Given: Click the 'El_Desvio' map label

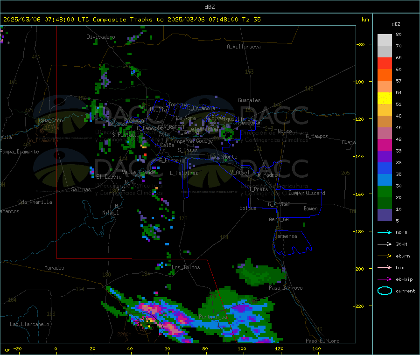Looking at the screenshot, I should click(x=109, y=177).
